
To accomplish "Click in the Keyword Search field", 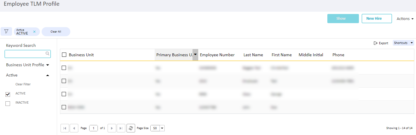I will click(28, 54).
